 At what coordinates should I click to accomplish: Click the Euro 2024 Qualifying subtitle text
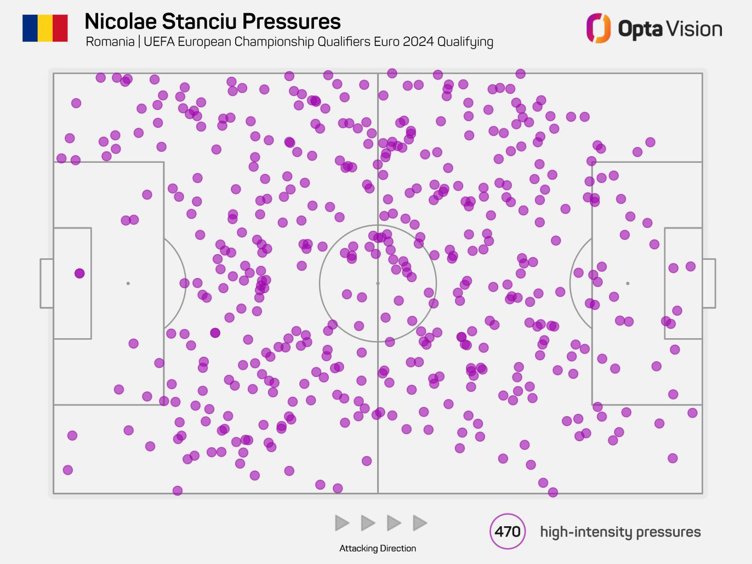tap(289, 42)
